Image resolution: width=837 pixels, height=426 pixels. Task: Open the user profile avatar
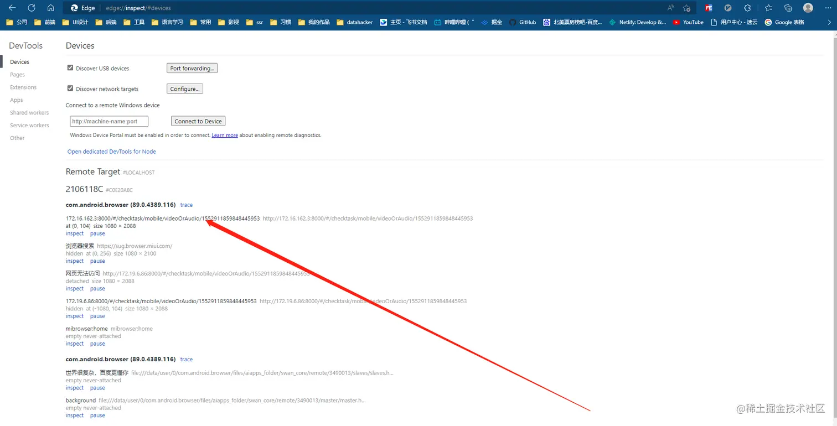click(808, 8)
